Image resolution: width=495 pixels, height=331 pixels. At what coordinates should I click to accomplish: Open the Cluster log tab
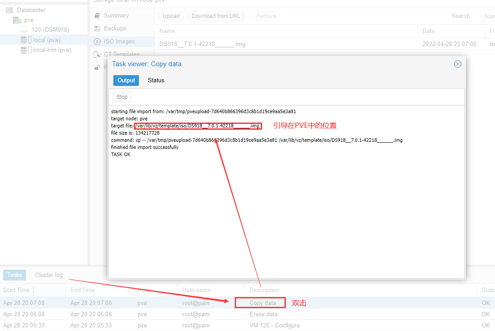[49, 275]
